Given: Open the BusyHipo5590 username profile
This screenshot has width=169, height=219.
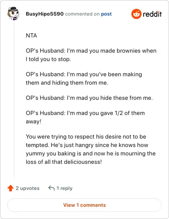Looking at the screenshot, I should click(45, 14).
